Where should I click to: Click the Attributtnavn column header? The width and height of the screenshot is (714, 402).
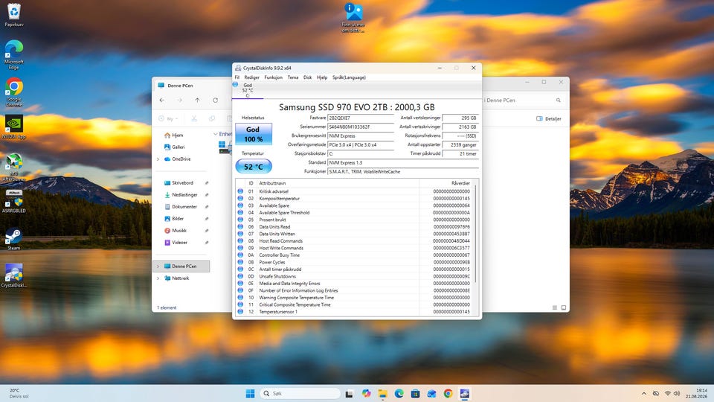click(x=338, y=183)
